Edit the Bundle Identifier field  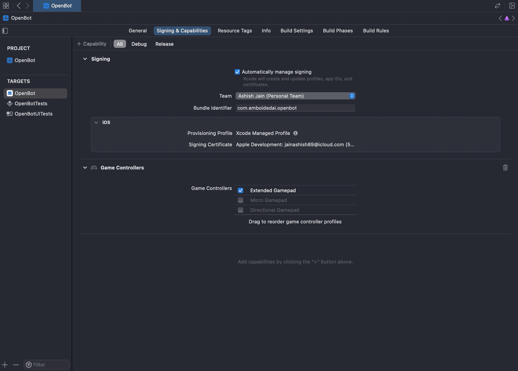295,108
